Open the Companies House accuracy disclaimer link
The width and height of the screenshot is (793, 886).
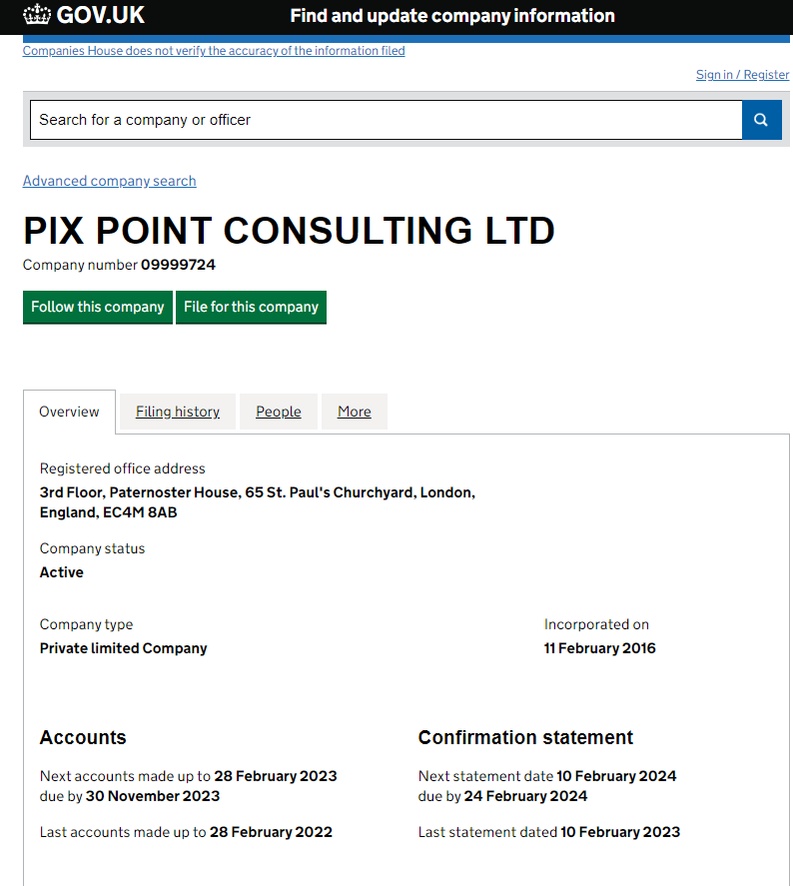(214, 51)
